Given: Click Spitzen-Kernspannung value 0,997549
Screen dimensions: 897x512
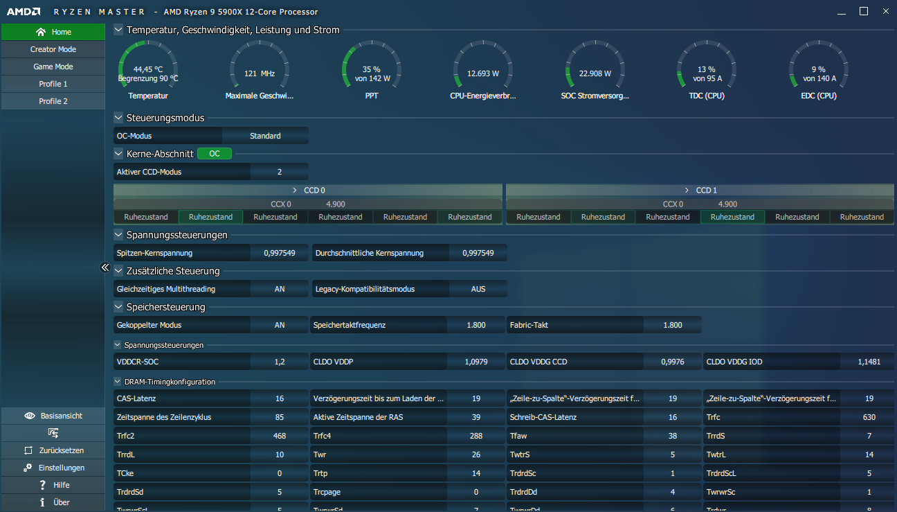Looking at the screenshot, I should pyautogui.click(x=280, y=253).
